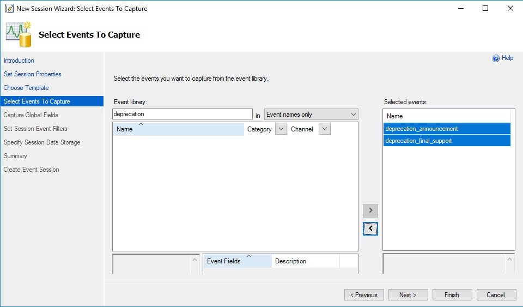Click the Select Events To Capture header graphic
The width and height of the screenshot is (523, 307).
[x=19, y=34]
